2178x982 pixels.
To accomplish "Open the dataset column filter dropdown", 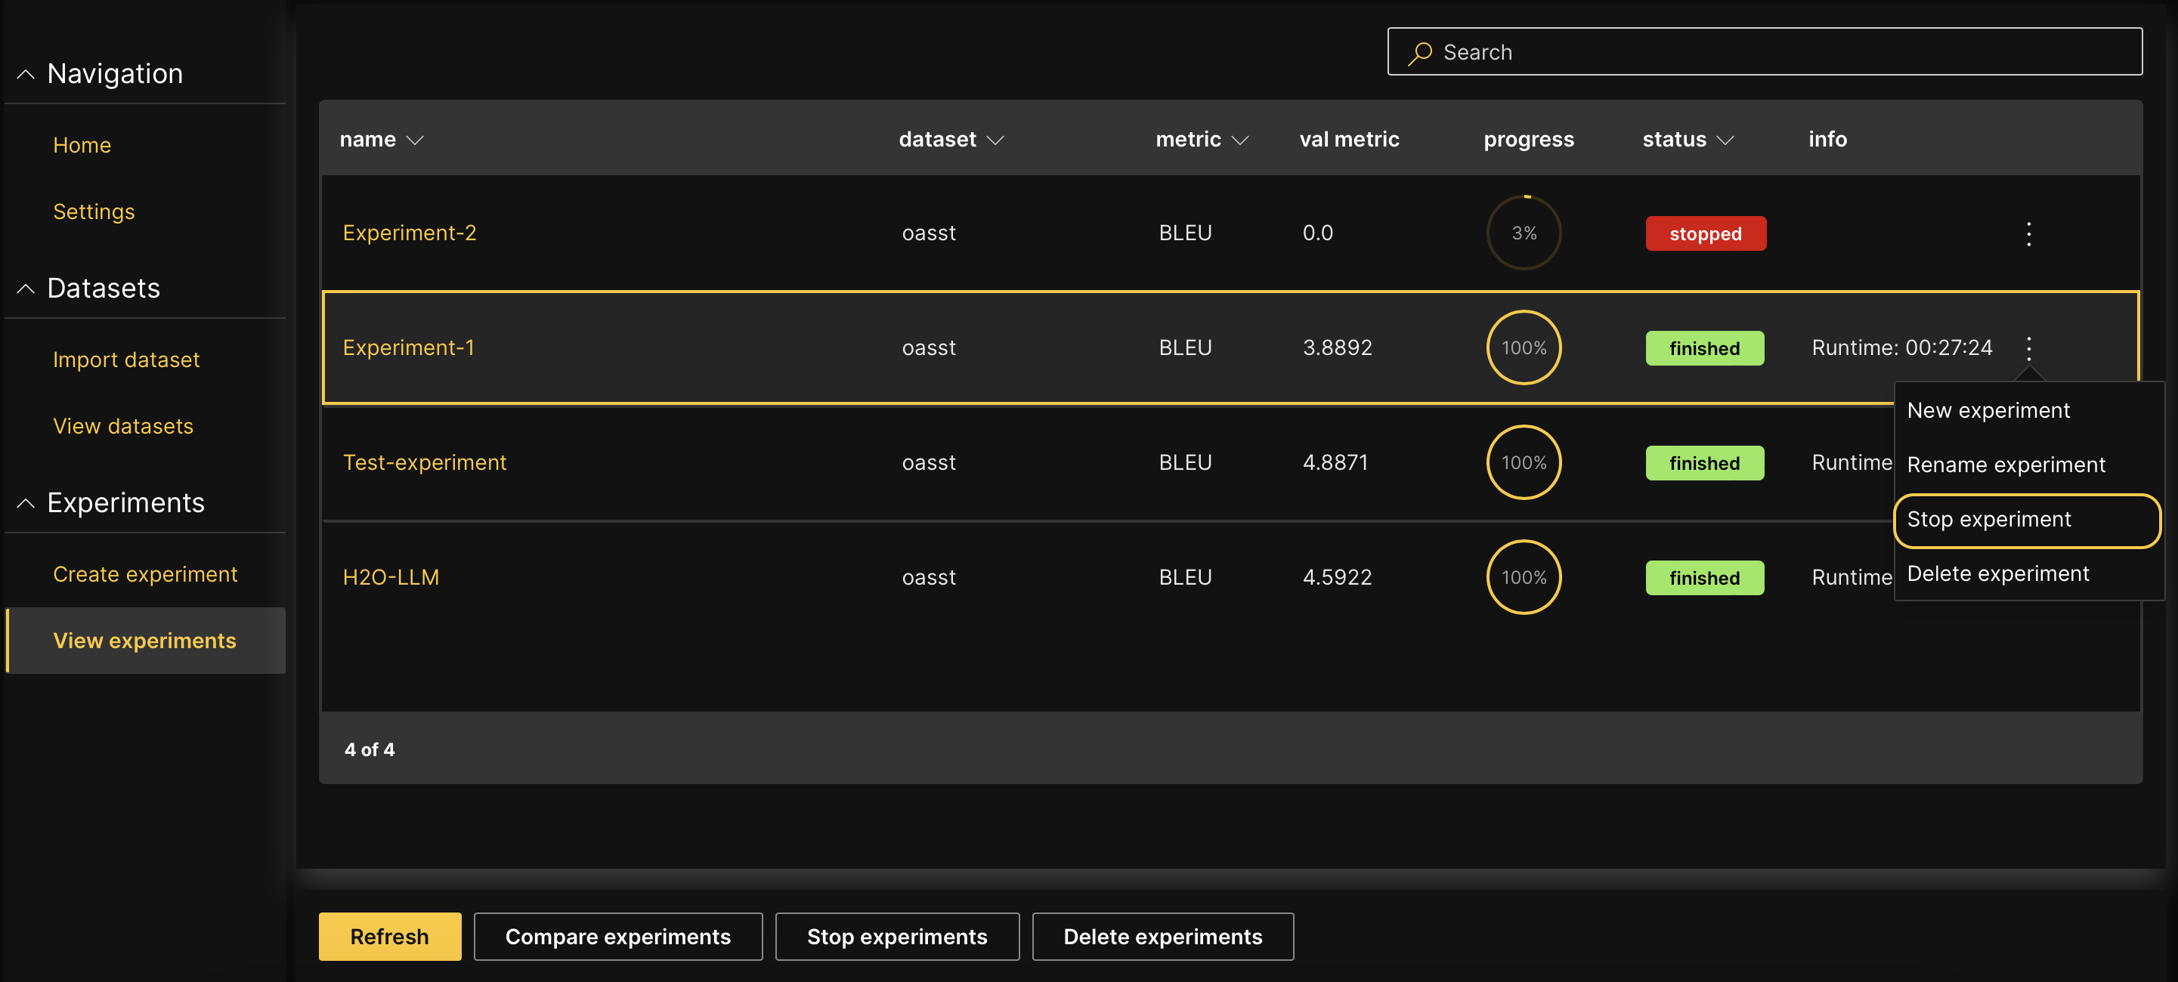I will point(995,141).
